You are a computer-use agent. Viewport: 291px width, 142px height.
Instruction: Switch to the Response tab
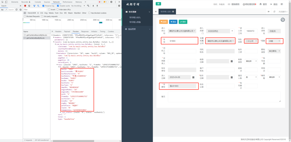click(85, 31)
